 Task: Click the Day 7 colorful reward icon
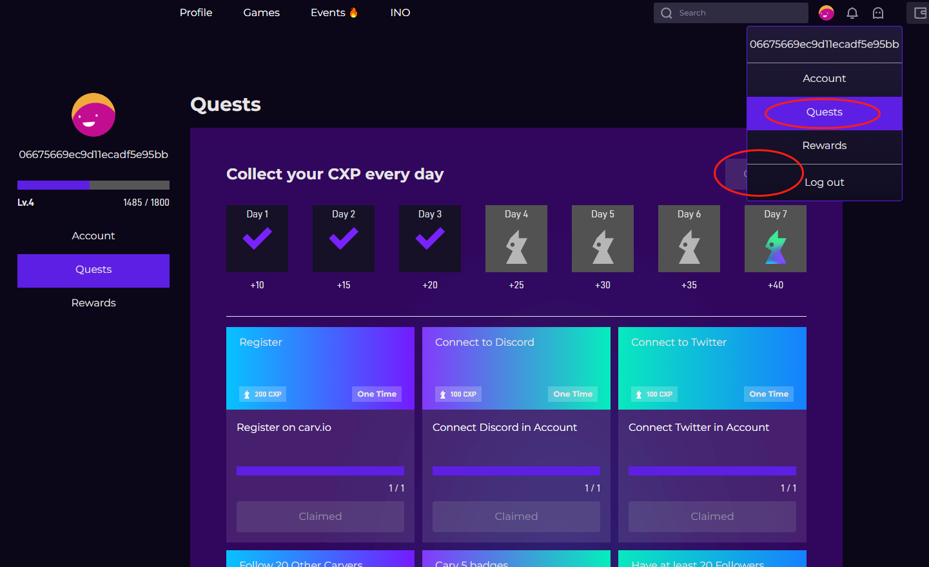[x=776, y=247]
